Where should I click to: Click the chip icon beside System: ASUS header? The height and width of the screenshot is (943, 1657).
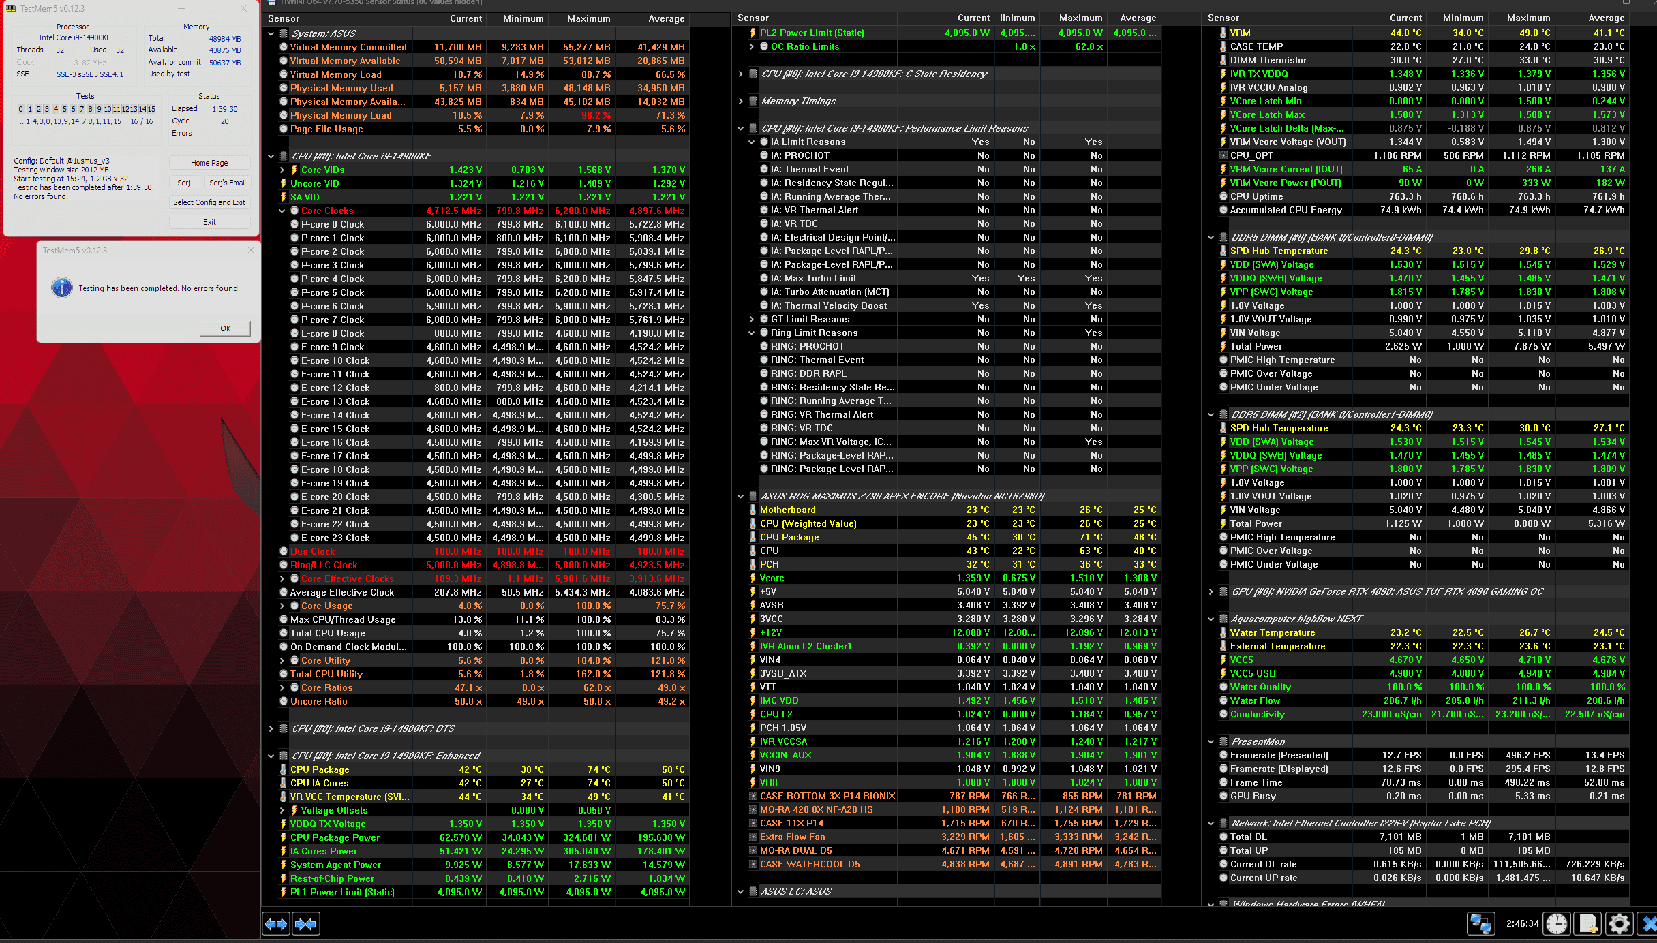point(284,33)
